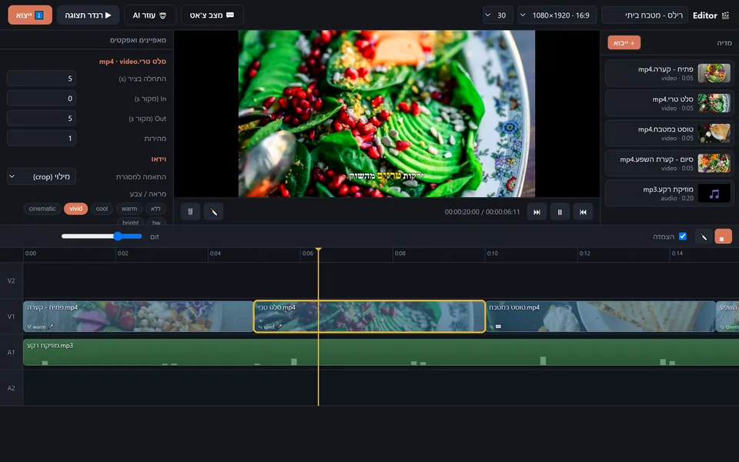Viewport: 739px width, 462px height.
Task: Click the project name field רילס - מטבח ביתי
Action: (x=645, y=15)
